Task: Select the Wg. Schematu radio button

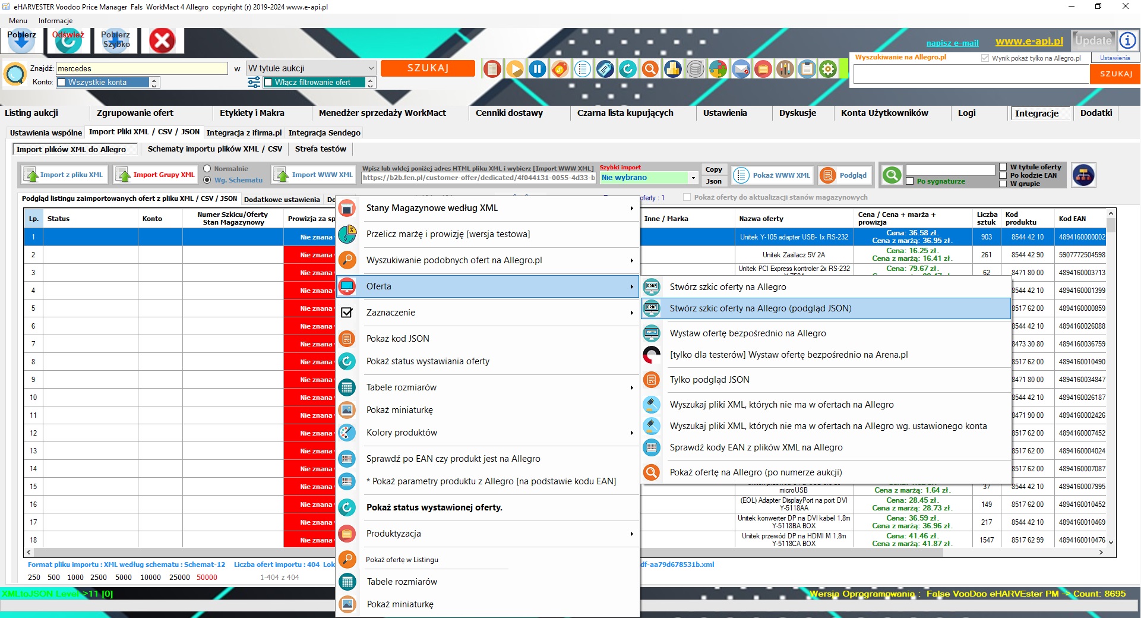Action: [207, 180]
